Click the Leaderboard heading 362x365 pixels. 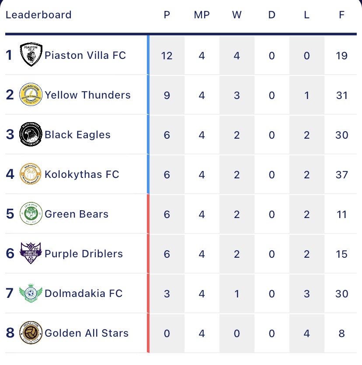pos(38,15)
